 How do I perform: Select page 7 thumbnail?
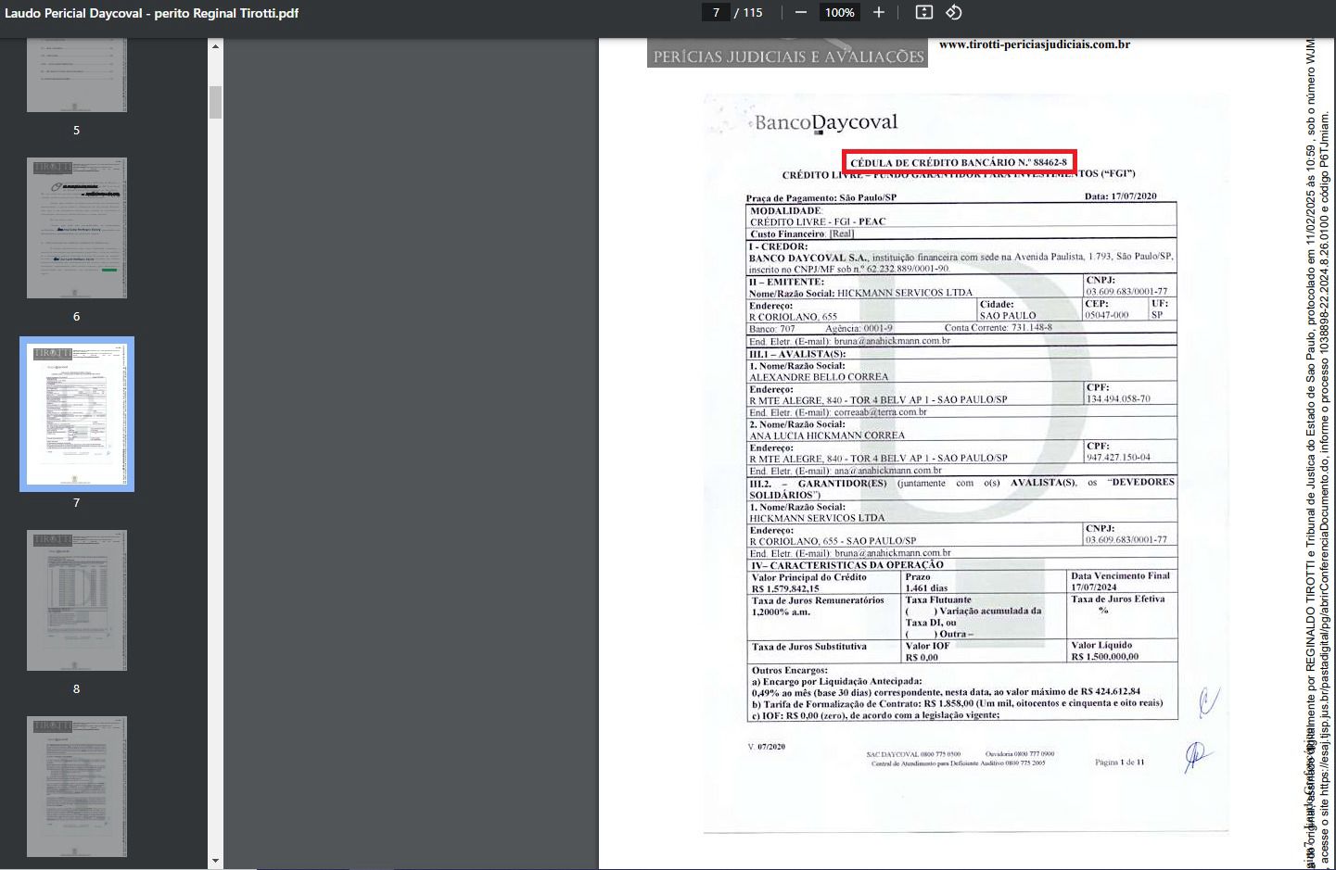click(77, 414)
